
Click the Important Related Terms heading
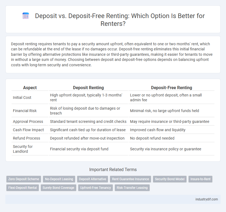coord(113,169)
